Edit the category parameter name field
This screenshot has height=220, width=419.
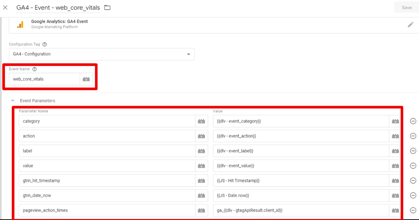pos(107,121)
